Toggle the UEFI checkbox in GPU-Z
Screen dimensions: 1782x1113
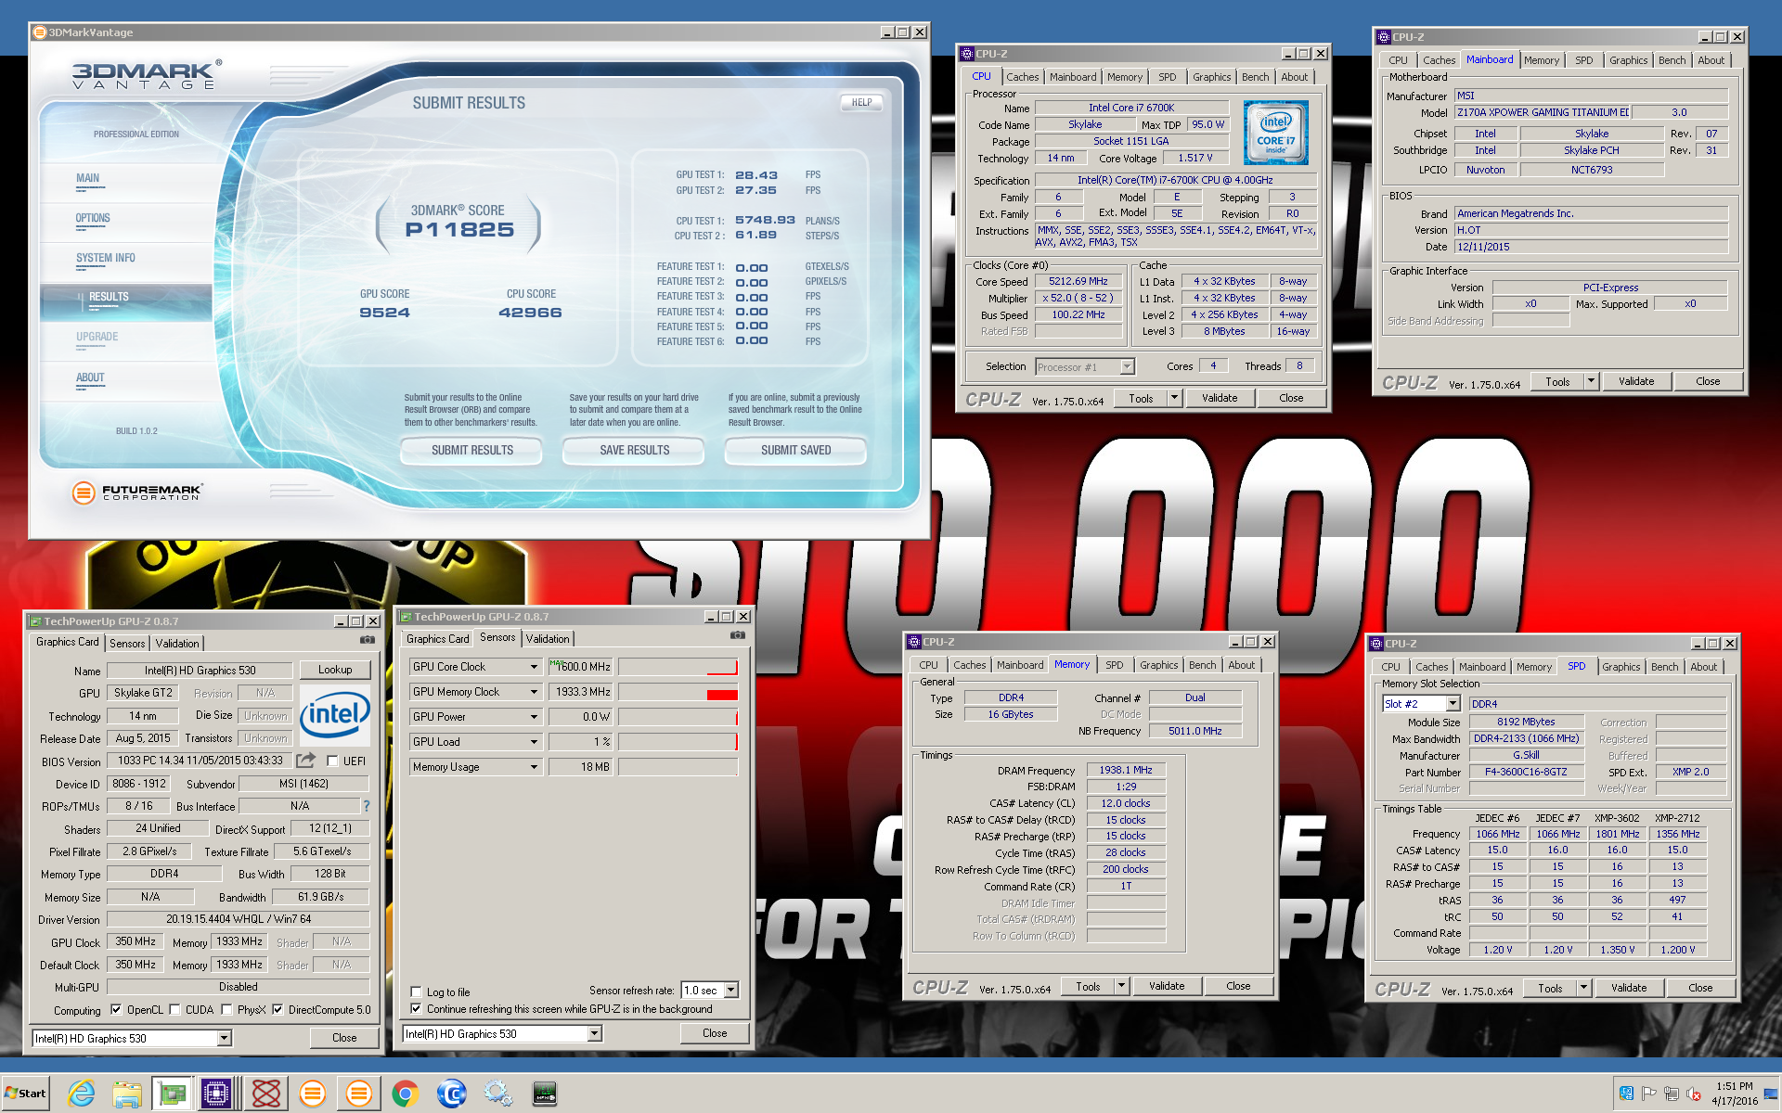tap(332, 761)
